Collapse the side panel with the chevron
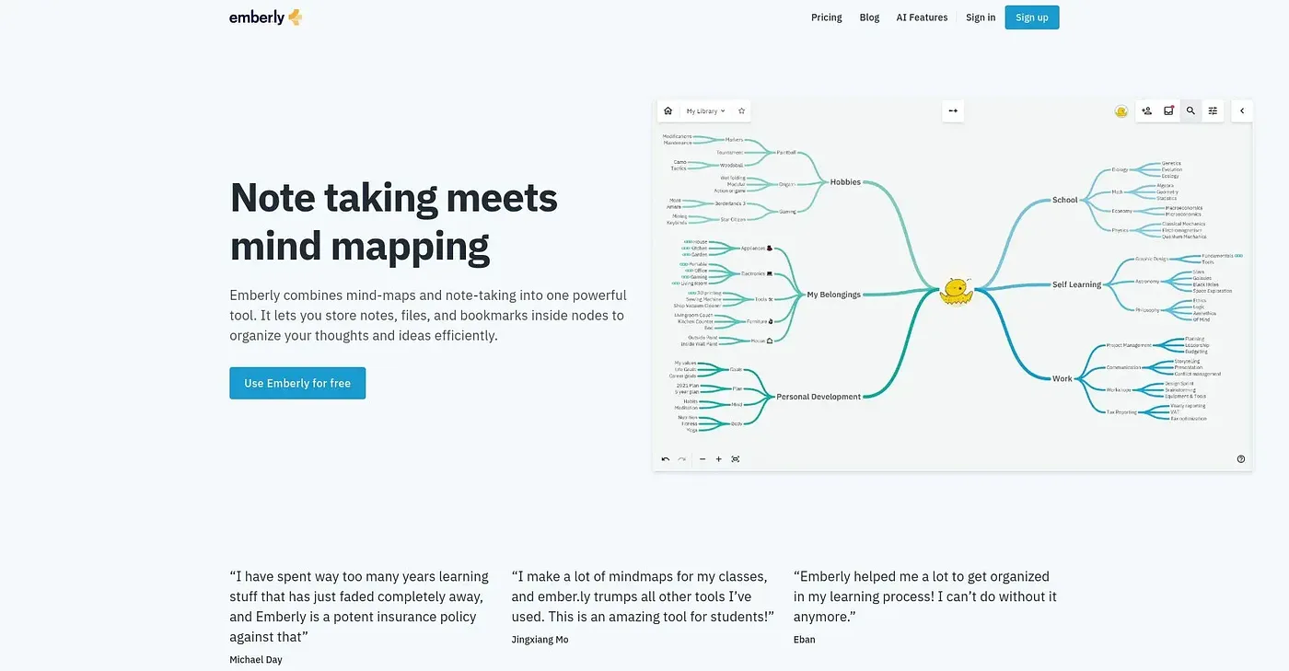Image resolution: width=1289 pixels, height=671 pixels. click(1242, 110)
